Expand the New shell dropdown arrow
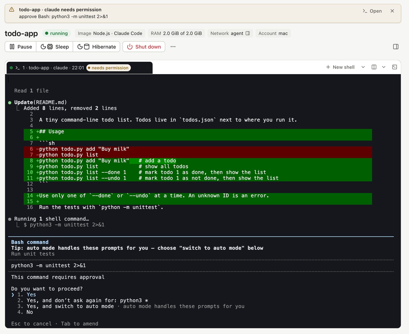The height and width of the screenshot is (334, 409). (x=363, y=67)
